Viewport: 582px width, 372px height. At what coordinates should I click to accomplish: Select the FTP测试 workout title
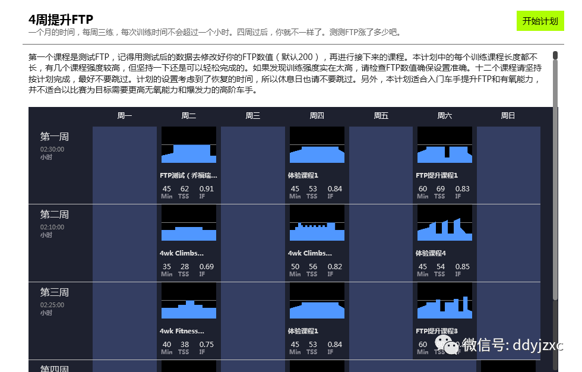click(x=189, y=175)
